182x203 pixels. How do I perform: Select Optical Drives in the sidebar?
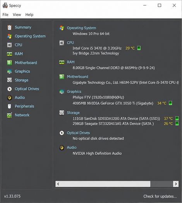click(27, 89)
